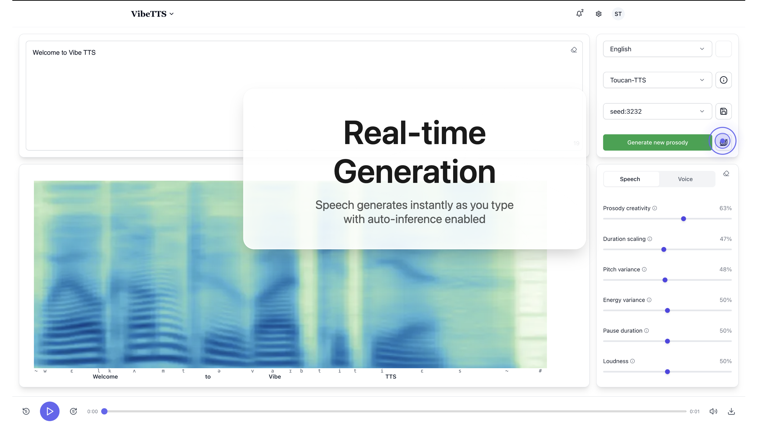757x426 pixels.
Task: Open the notifications bell
Action: tap(579, 14)
